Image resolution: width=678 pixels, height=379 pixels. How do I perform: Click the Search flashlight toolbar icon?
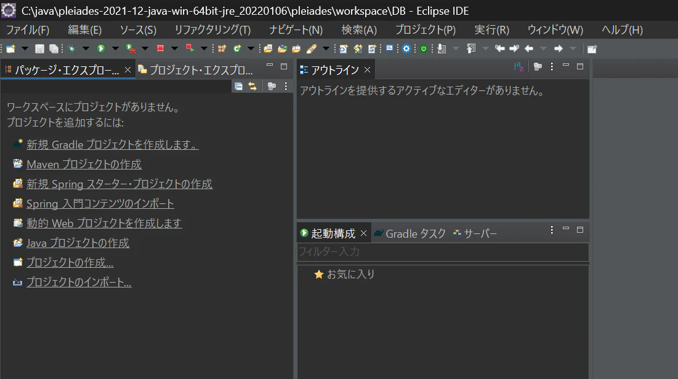pos(312,49)
